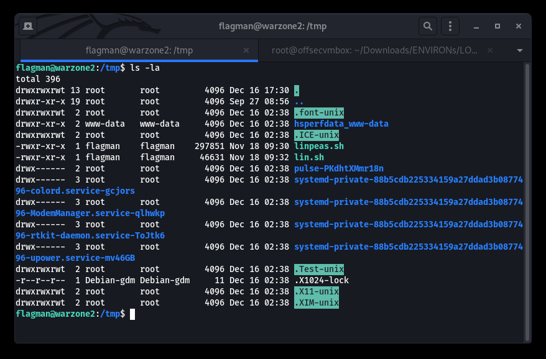Image resolution: width=546 pixels, height=359 pixels.
Task: Click the .Test-unix directory name
Action: pos(318,270)
